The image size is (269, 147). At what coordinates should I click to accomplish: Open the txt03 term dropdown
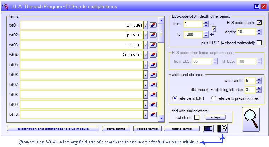[145, 45]
